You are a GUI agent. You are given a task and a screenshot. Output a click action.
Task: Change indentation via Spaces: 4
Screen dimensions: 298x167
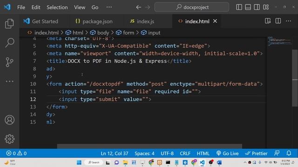(144, 154)
